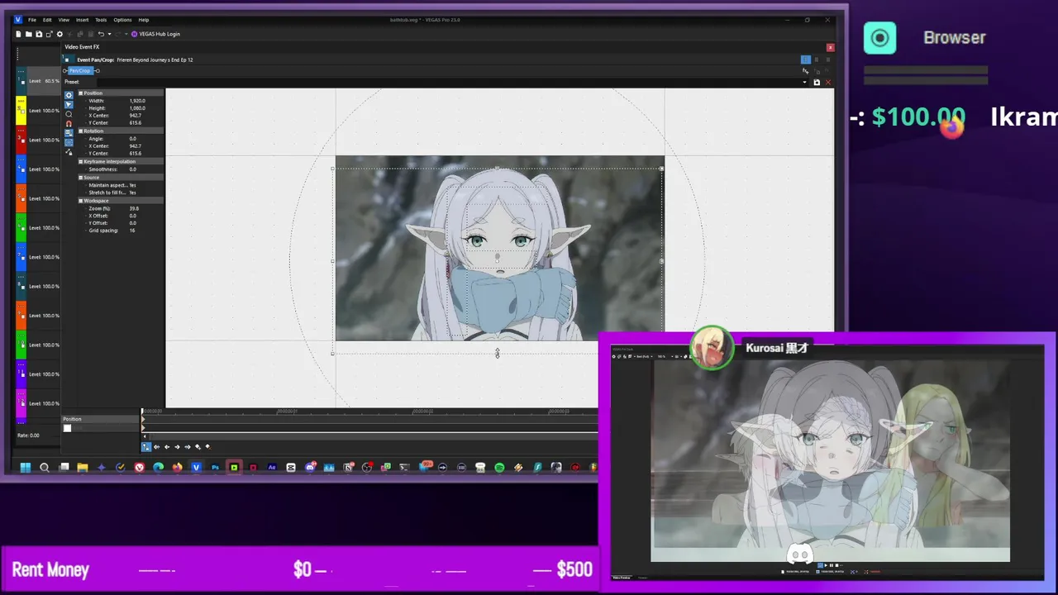Close the Video Event FX panel red X
The image size is (1058, 595).
coord(830,47)
